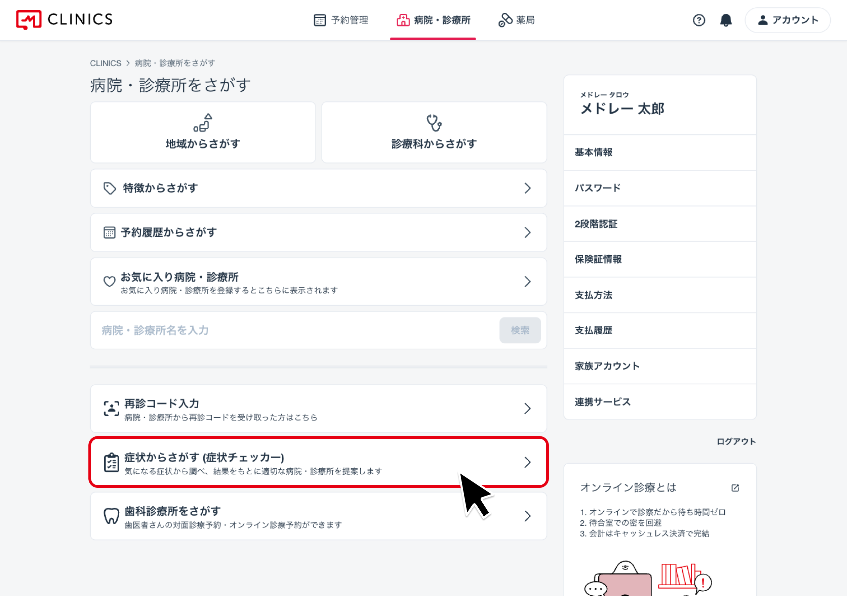The width and height of the screenshot is (847, 596).
Task: Click the CLINICS breadcrumb link
Action: point(106,63)
